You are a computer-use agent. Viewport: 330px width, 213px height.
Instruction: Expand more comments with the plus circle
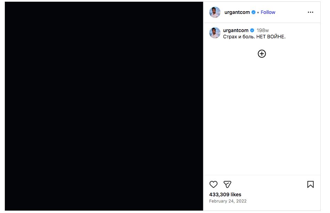262,54
